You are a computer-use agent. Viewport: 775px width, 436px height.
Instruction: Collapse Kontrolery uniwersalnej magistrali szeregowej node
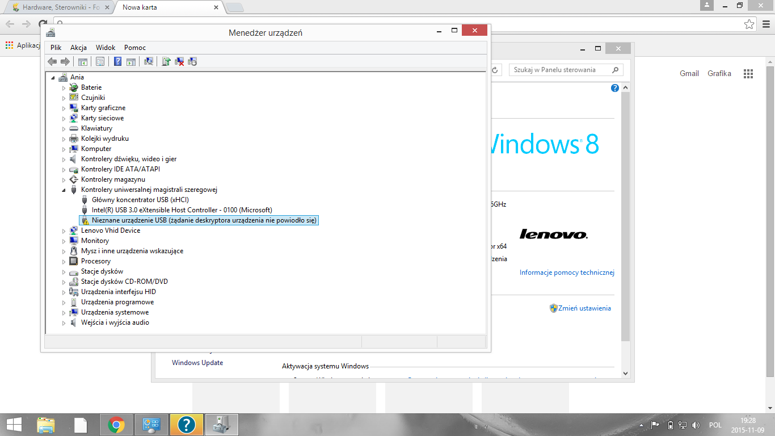point(64,190)
